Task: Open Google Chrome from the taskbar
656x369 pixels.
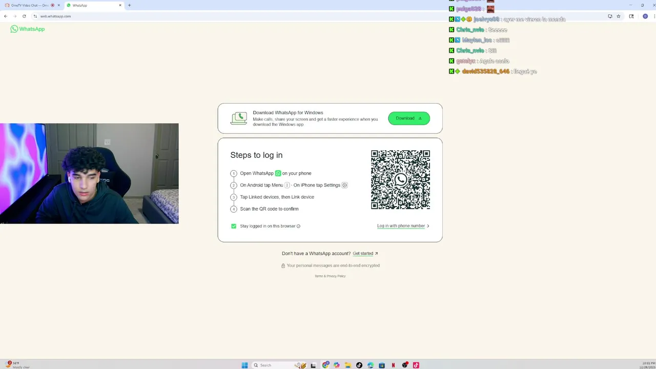Action: (x=325, y=365)
